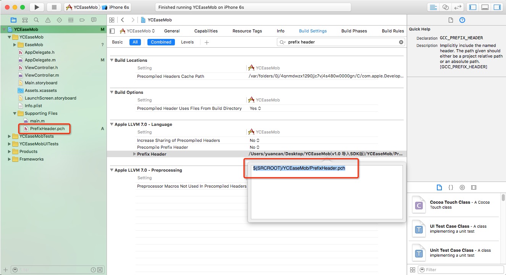The width and height of the screenshot is (506, 275).
Task: Open the Capabilities tab
Action: click(206, 31)
